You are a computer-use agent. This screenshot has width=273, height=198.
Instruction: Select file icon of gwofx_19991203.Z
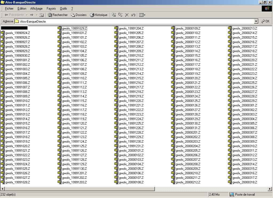click(59, 182)
